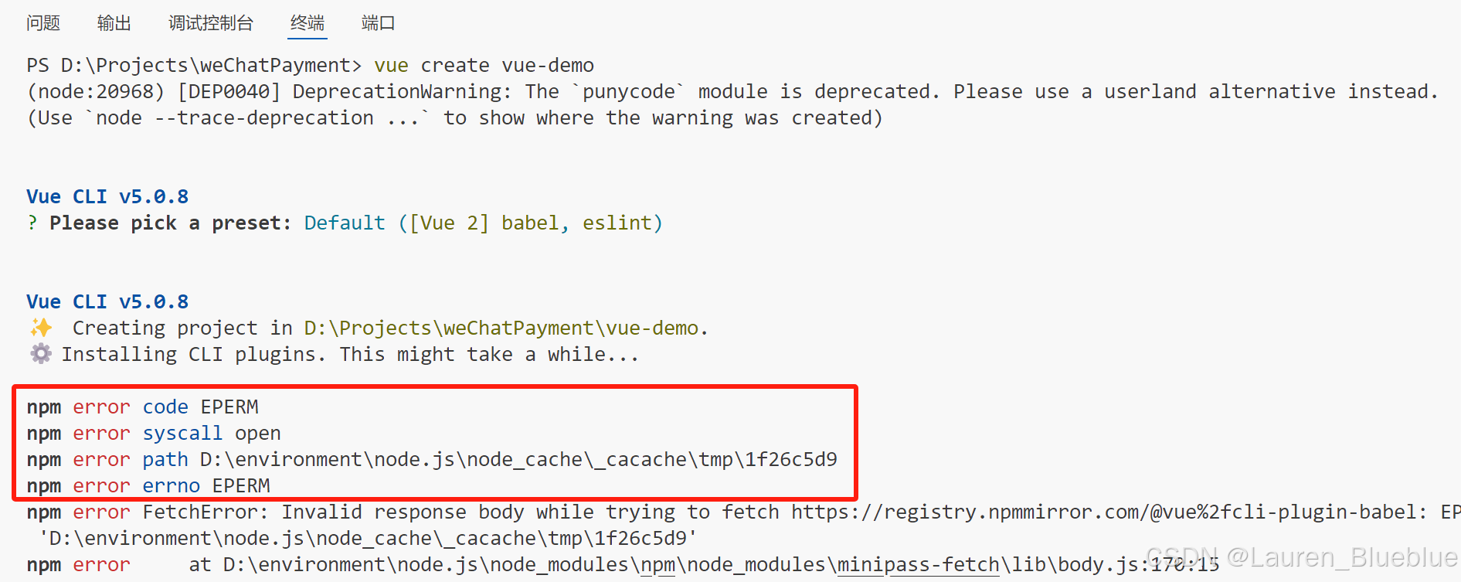Open the 端口 tab
This screenshot has height=582, width=1461.
coord(379,23)
